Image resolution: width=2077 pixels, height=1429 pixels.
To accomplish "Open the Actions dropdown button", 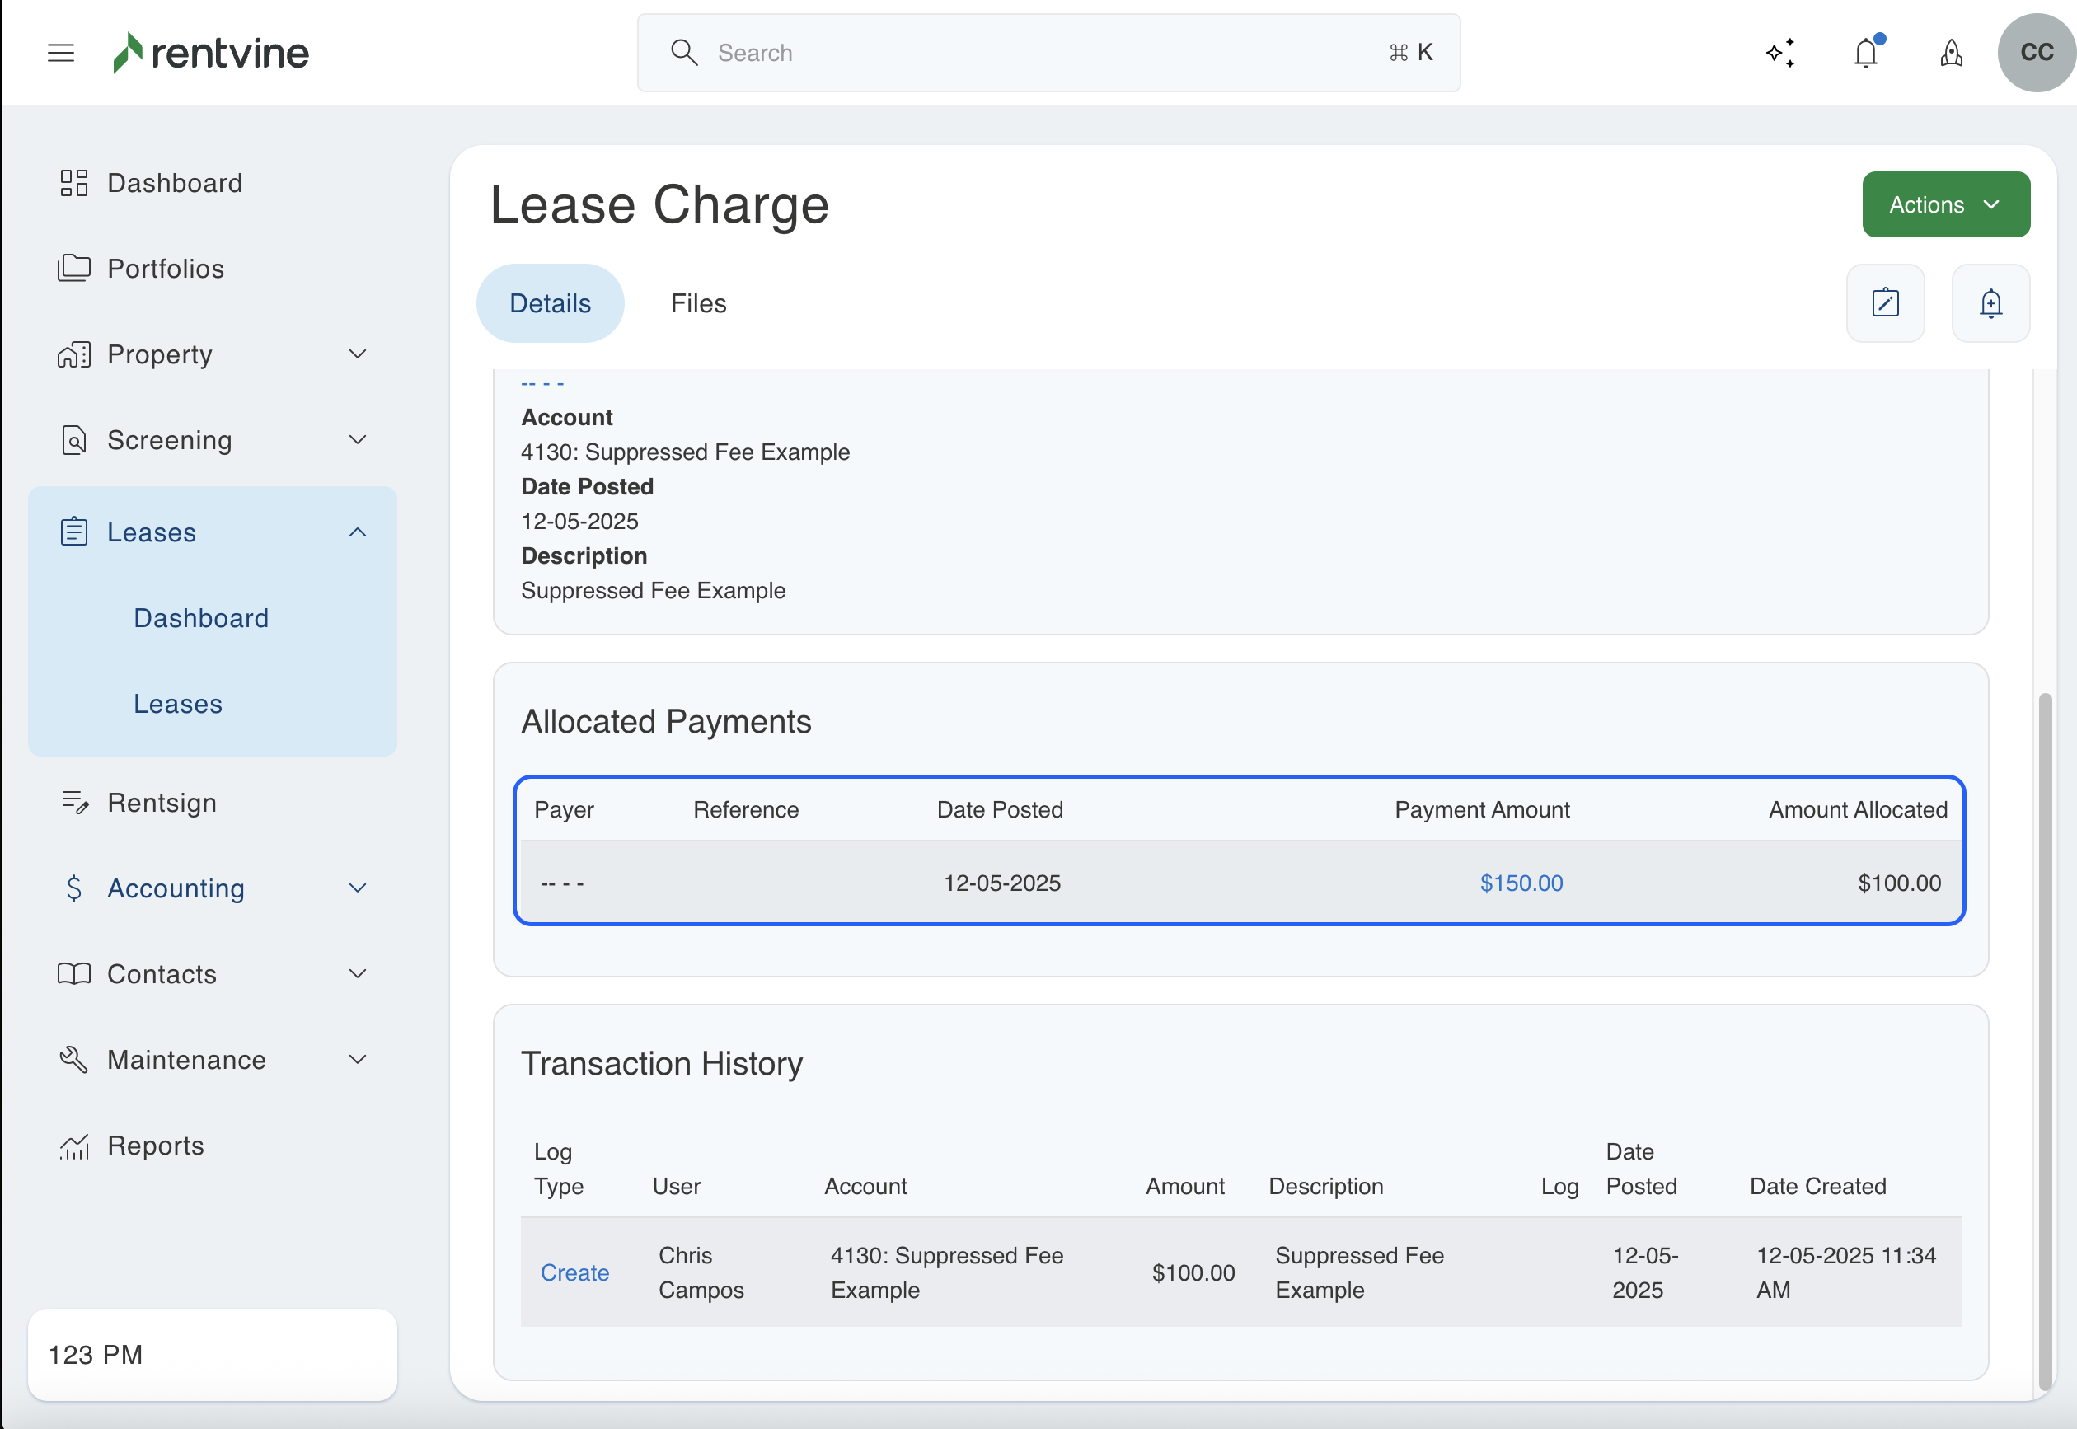I will point(1945,204).
